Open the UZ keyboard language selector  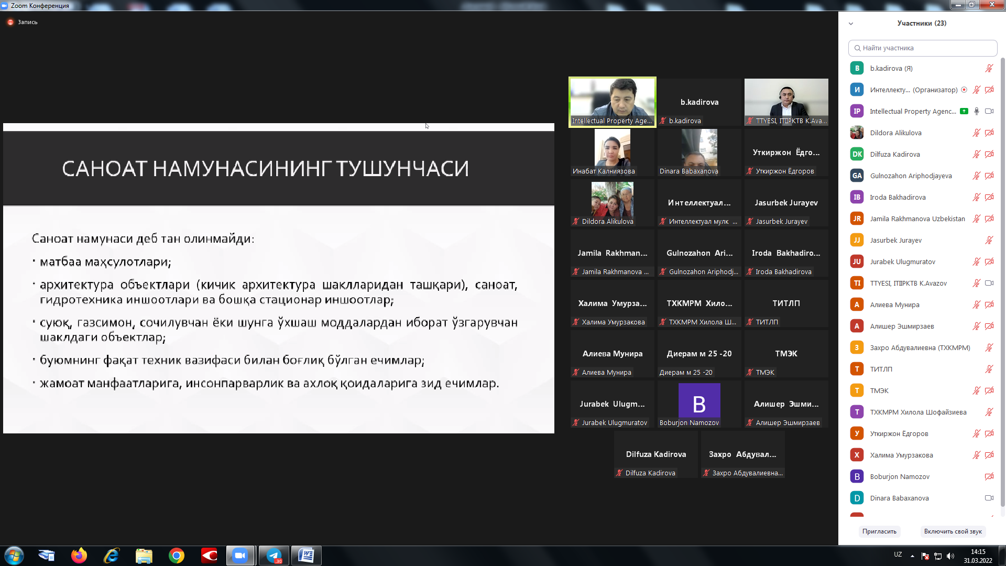pos(898,554)
